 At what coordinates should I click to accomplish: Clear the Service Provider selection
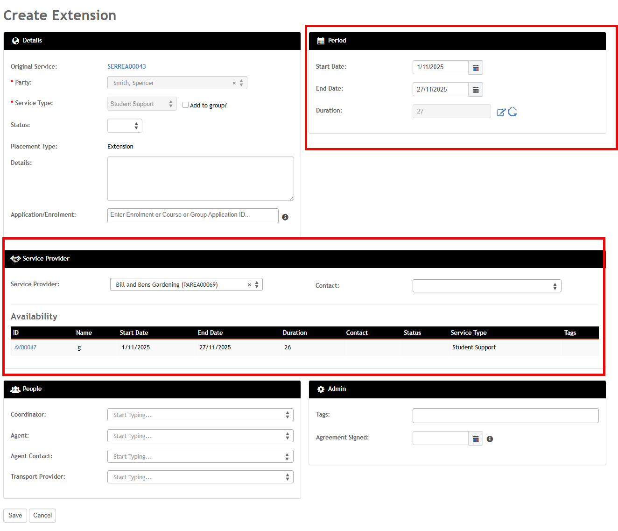click(x=249, y=285)
